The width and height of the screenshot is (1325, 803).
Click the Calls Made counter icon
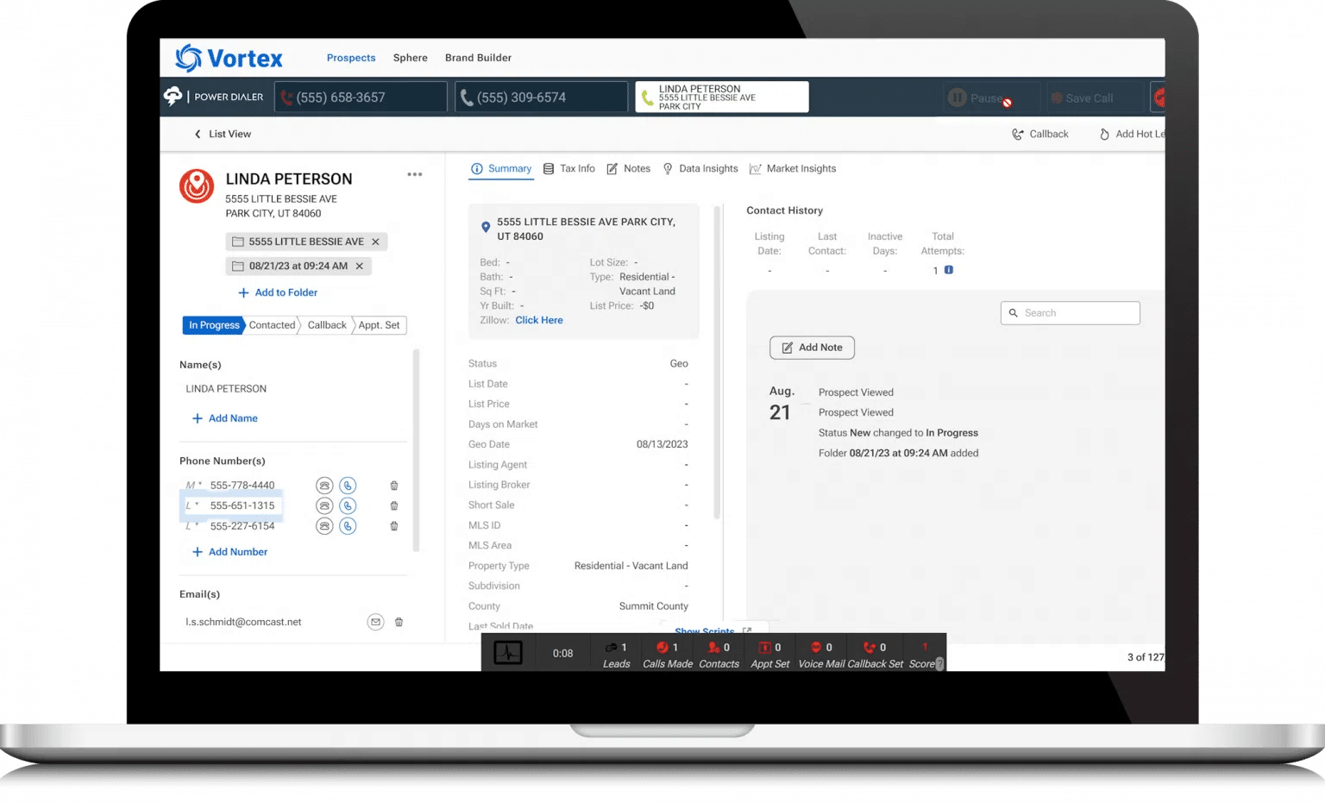coord(662,648)
